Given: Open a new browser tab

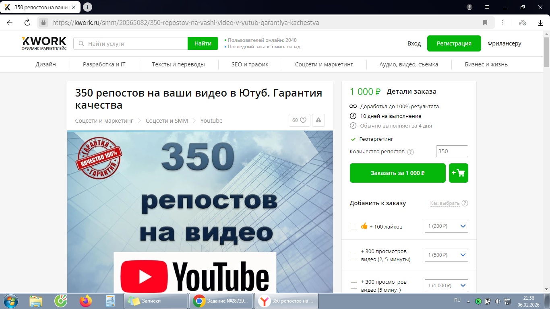Looking at the screenshot, I should pyautogui.click(x=87, y=7).
